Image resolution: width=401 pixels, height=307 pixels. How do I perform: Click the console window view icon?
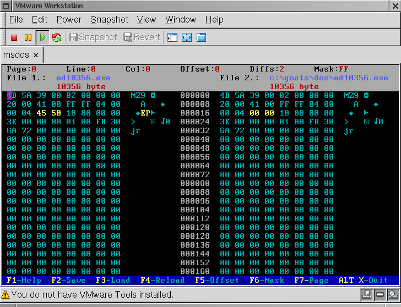tap(201, 37)
